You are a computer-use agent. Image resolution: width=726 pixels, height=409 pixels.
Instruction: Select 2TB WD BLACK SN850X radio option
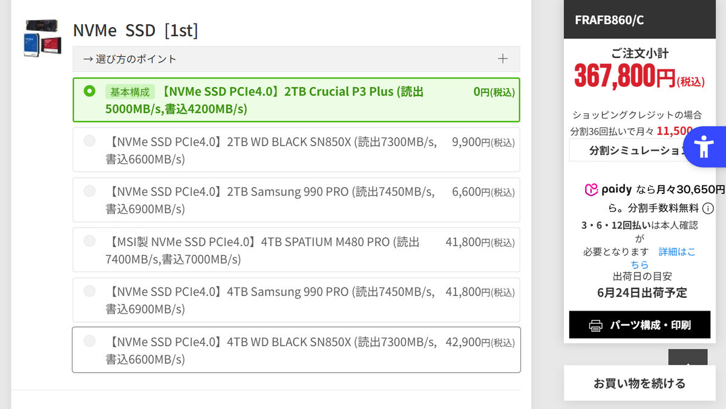90,141
